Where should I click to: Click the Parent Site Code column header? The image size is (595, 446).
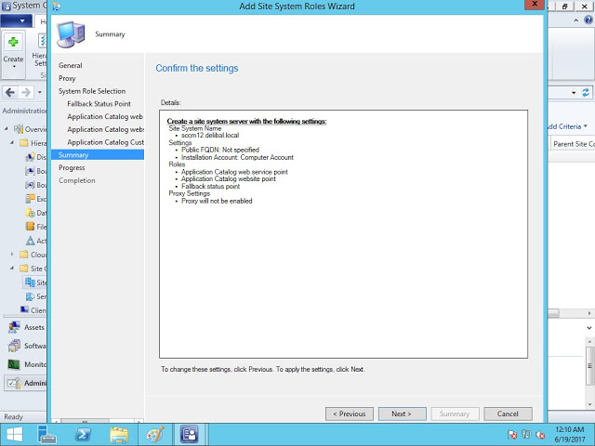[573, 144]
